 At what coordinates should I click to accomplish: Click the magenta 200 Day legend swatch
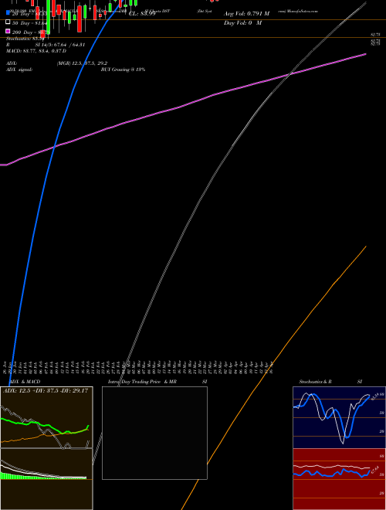(x=8, y=31)
